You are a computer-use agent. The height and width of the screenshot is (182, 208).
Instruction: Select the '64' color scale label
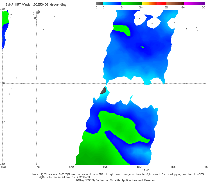point(183,8)
